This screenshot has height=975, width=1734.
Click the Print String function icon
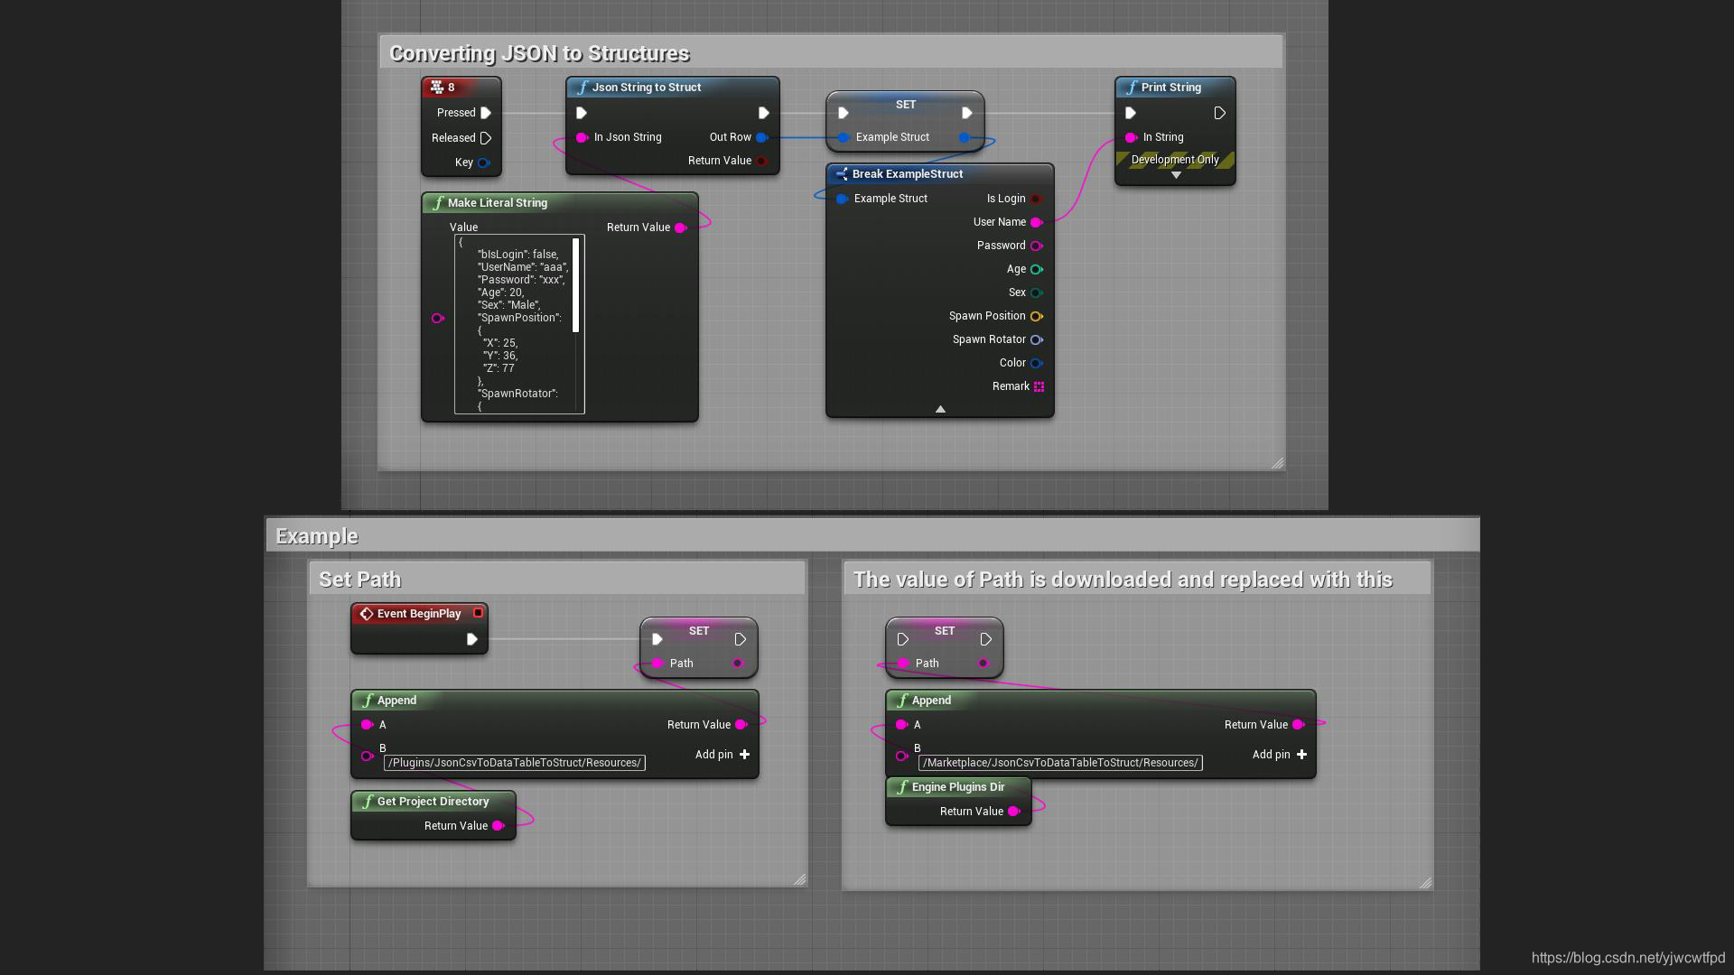point(1132,88)
